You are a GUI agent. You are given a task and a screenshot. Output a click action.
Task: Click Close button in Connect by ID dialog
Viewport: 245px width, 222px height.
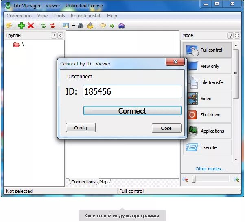pos(166,128)
